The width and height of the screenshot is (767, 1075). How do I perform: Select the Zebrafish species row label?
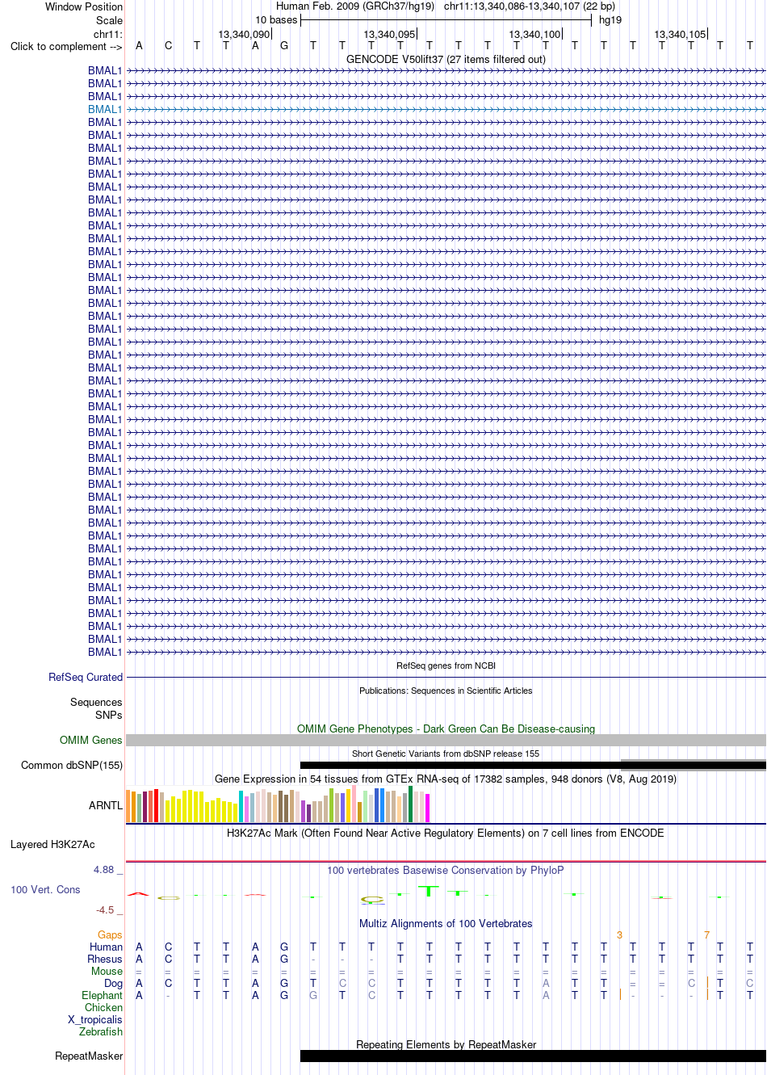pos(101,1031)
